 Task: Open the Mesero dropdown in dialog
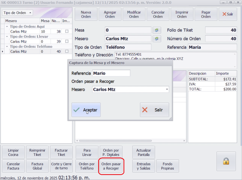[167, 89]
